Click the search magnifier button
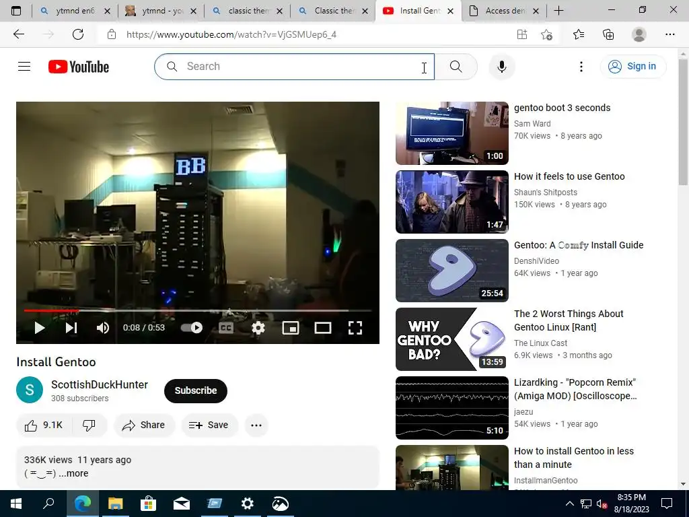Viewport: 689px width, 517px height. pyautogui.click(x=456, y=67)
